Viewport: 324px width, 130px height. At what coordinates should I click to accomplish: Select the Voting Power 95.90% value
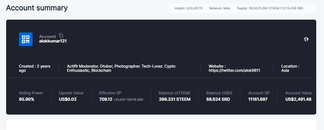point(26,99)
